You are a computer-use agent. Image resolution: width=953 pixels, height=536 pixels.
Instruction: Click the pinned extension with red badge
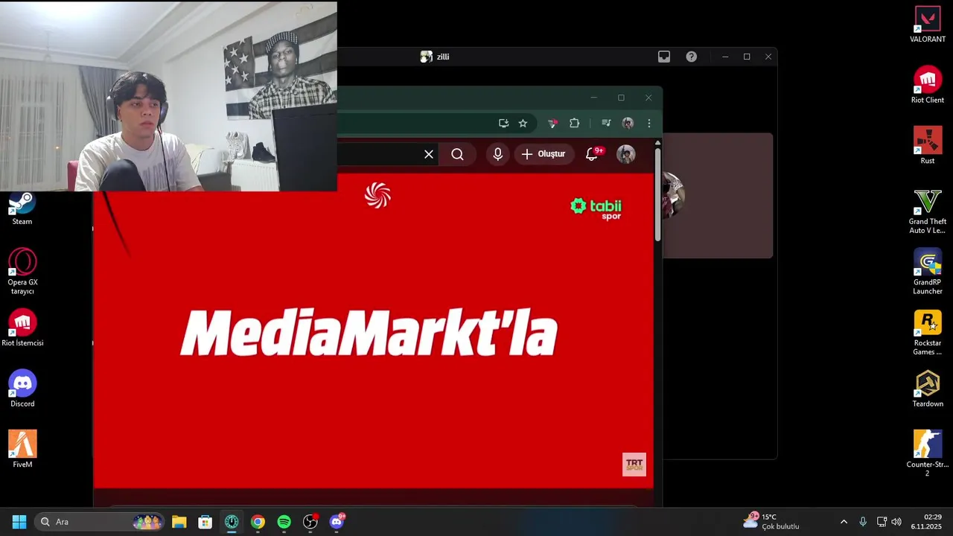552,124
